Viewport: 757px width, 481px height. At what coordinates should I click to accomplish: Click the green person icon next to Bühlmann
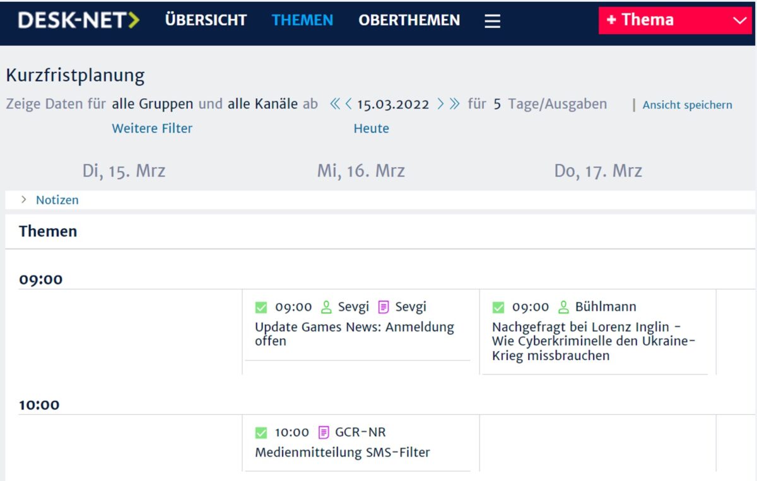[564, 307]
